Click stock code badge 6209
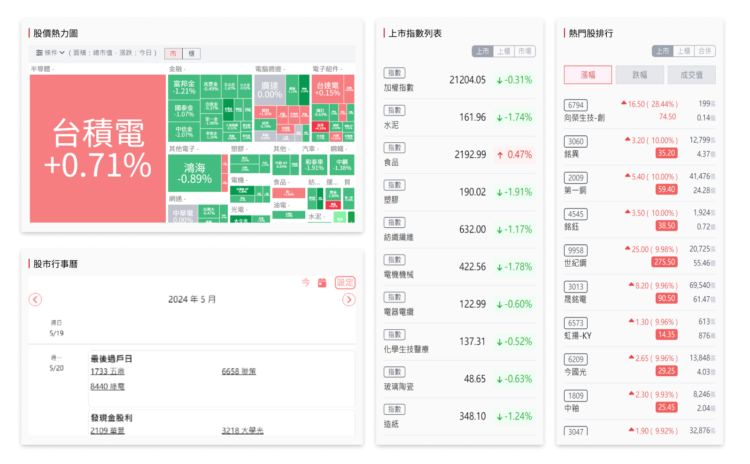Viewport: 750px width, 464px height. coord(576,359)
